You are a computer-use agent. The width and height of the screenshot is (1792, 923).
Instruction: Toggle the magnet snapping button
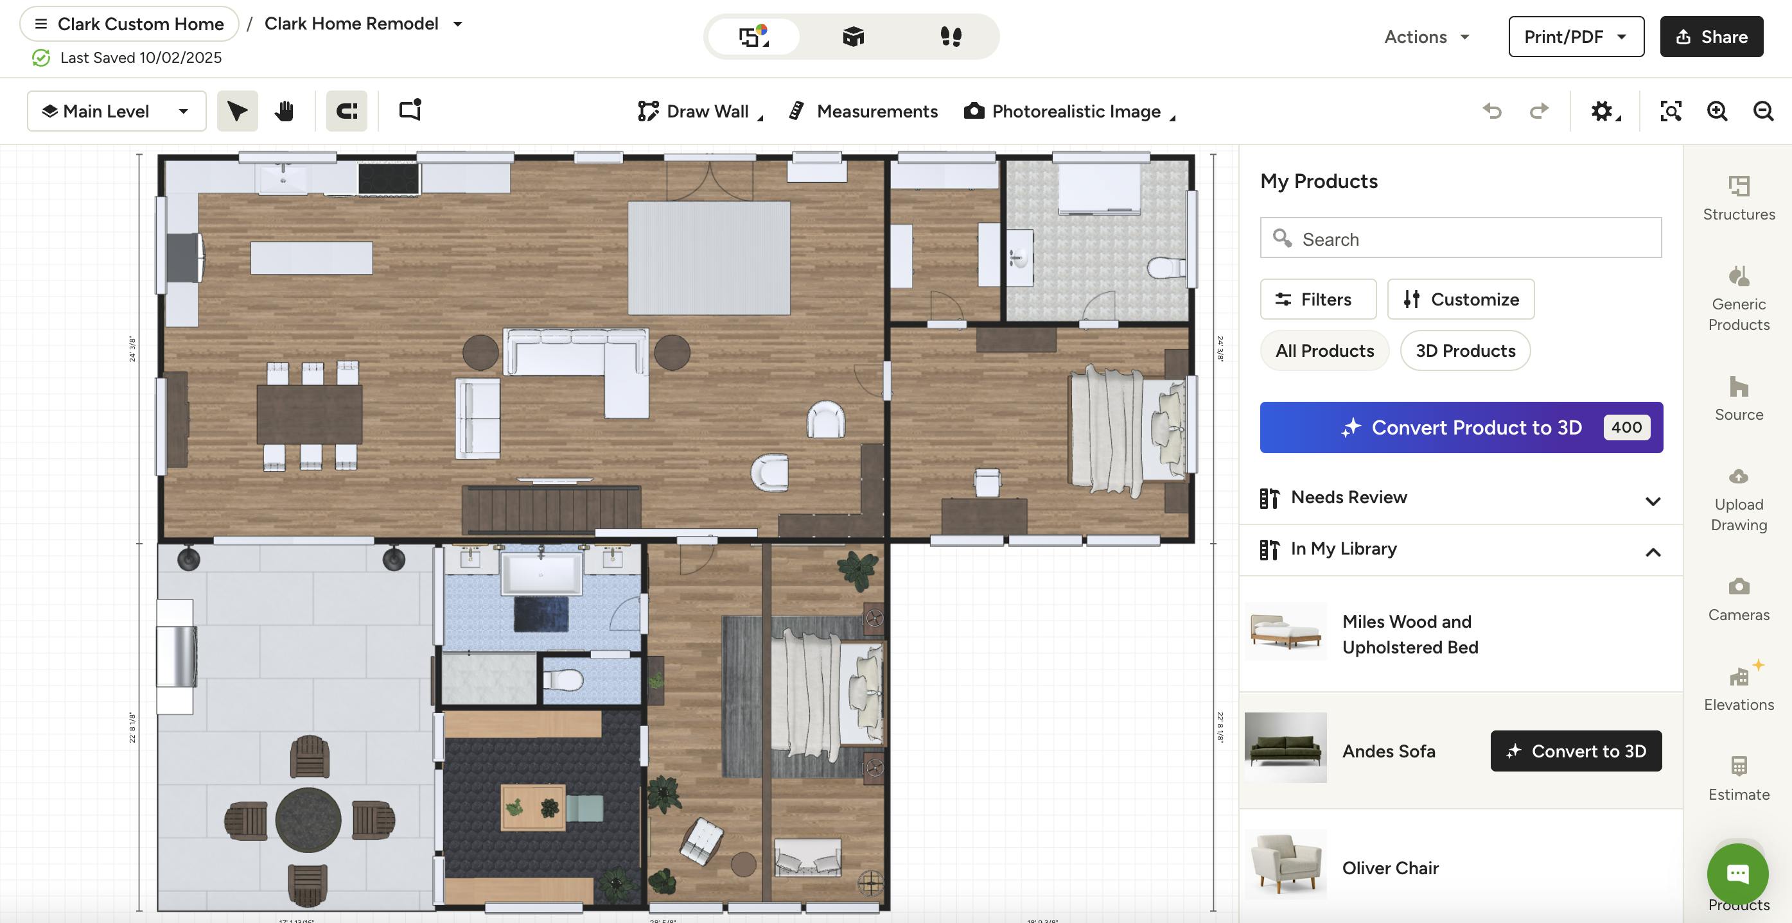tap(346, 111)
